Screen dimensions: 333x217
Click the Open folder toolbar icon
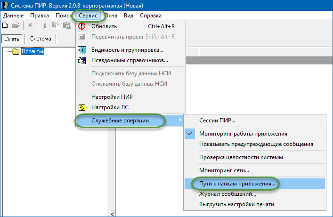point(16,25)
